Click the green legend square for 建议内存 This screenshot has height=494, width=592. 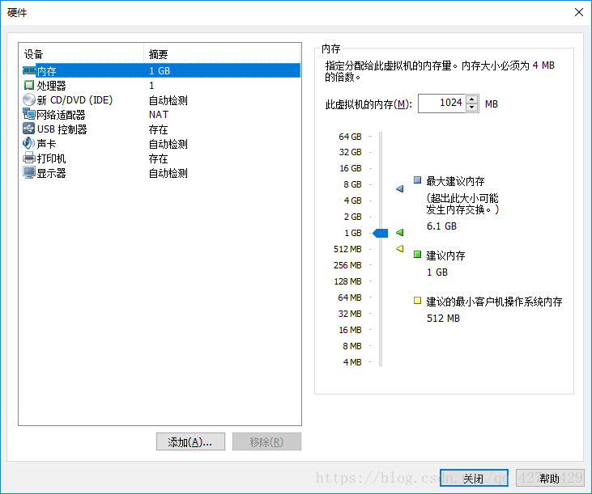click(417, 255)
